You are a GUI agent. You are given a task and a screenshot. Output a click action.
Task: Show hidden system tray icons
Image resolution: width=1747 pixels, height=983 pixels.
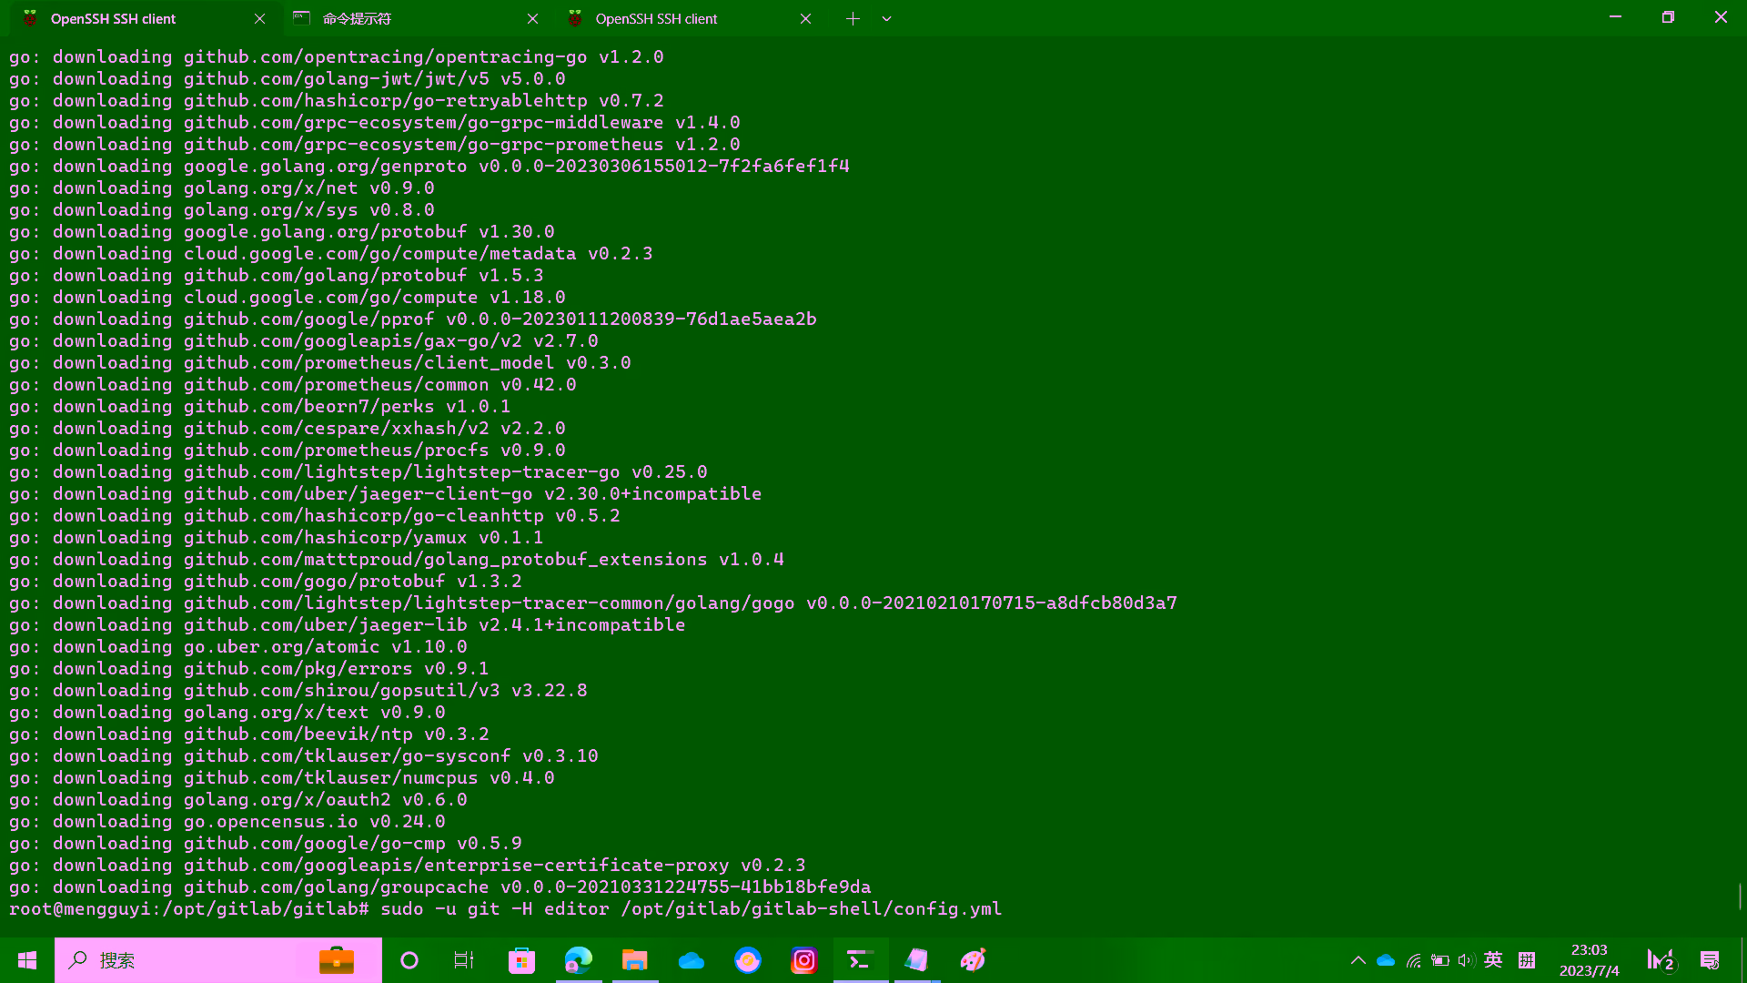[x=1358, y=960]
